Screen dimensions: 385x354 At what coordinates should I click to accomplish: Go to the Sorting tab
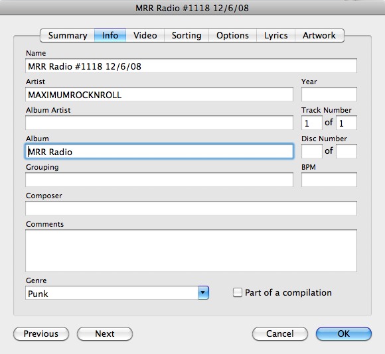187,35
